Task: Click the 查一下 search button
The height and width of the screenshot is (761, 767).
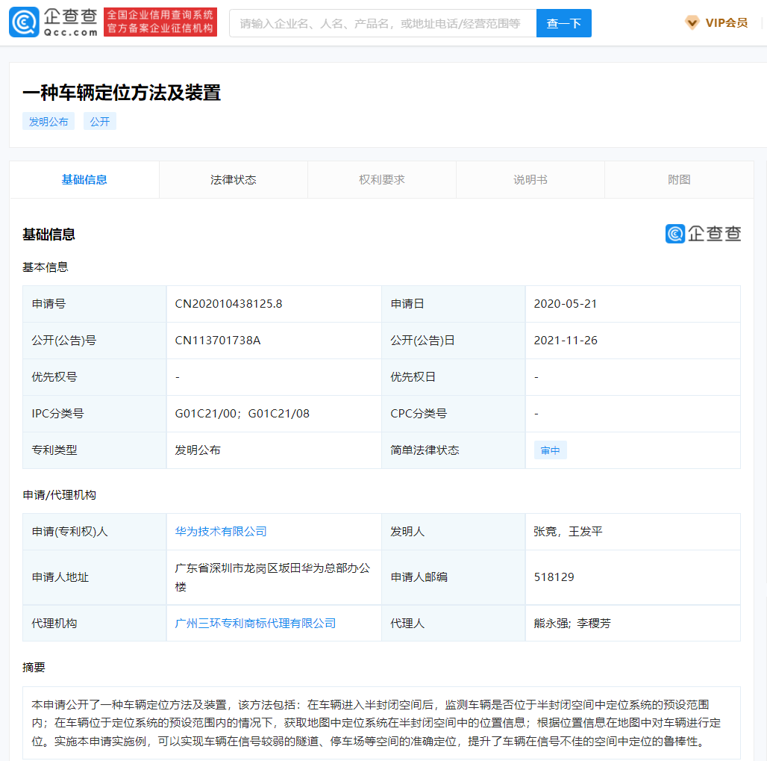Action: [563, 23]
